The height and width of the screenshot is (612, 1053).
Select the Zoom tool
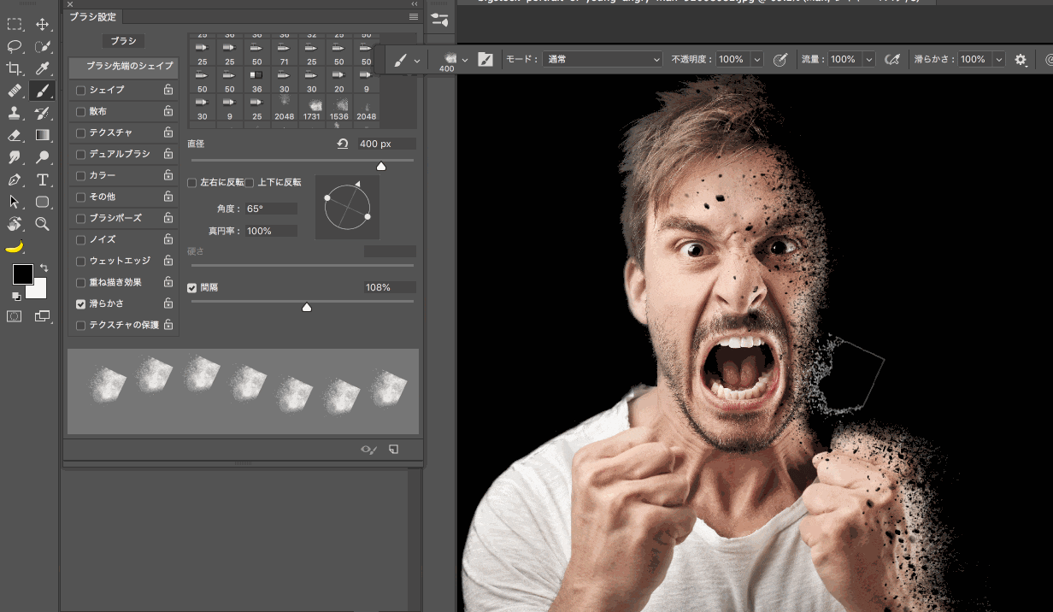click(42, 224)
